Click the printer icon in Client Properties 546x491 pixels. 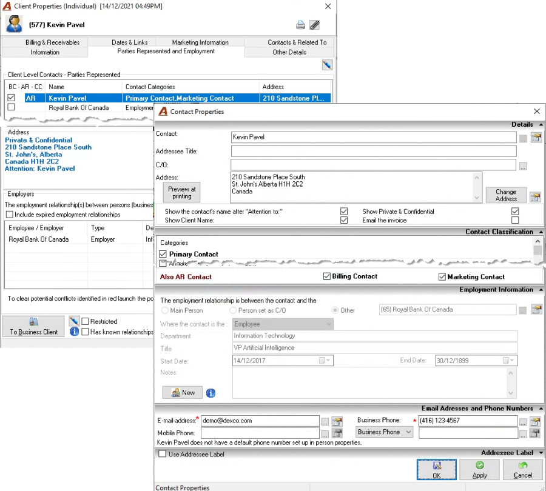pos(300,25)
